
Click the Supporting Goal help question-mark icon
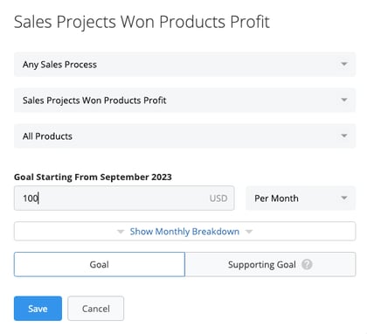tap(307, 265)
